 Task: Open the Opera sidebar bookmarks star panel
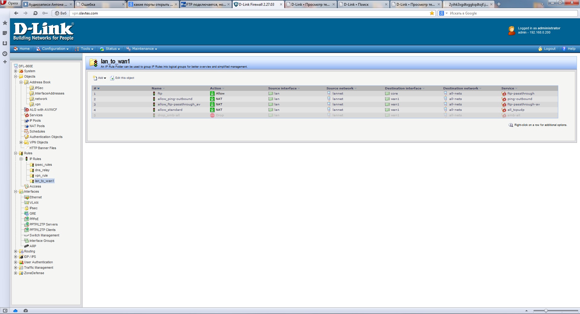[5, 23]
